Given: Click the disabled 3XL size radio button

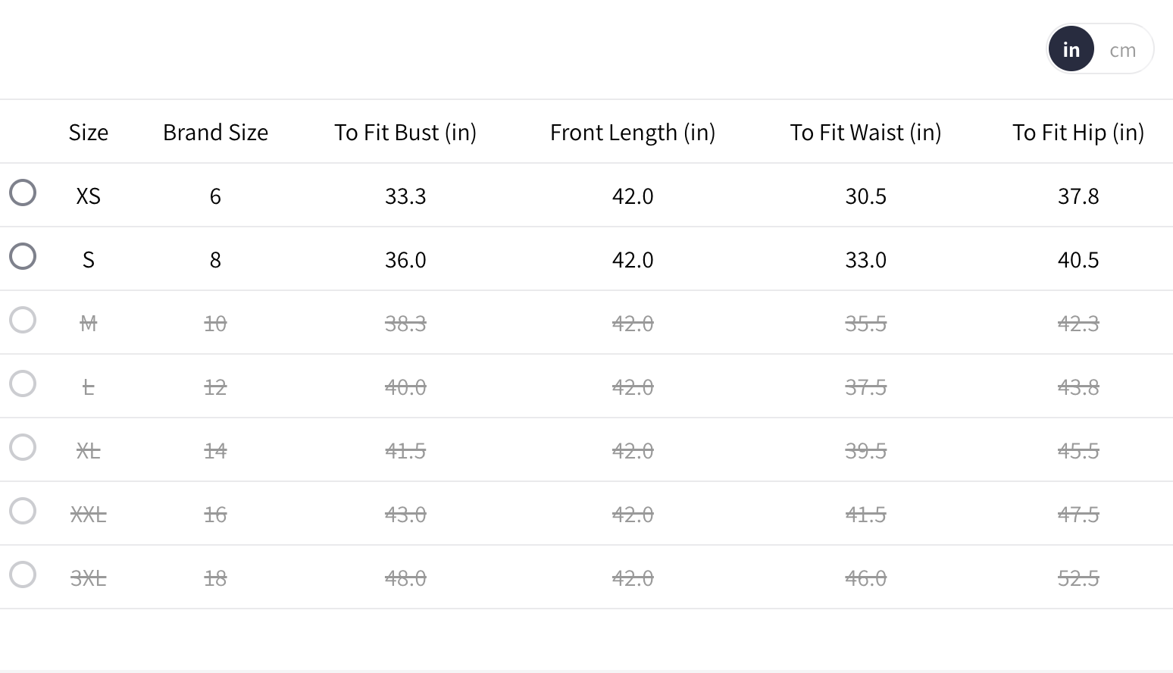Looking at the screenshot, I should click(x=23, y=574).
